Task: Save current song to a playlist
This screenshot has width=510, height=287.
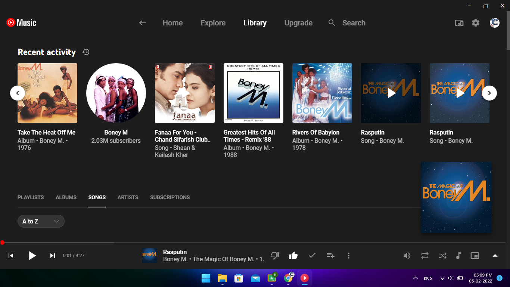Action: tap(330, 255)
